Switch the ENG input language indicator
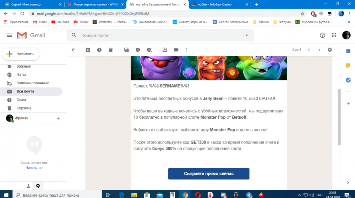The height and width of the screenshot is (198, 355). pos(319,195)
